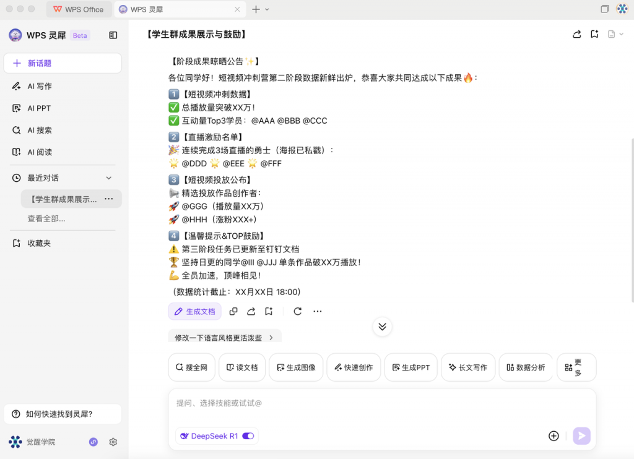Open a new tab with plus
The image size is (634, 459).
(x=256, y=9)
